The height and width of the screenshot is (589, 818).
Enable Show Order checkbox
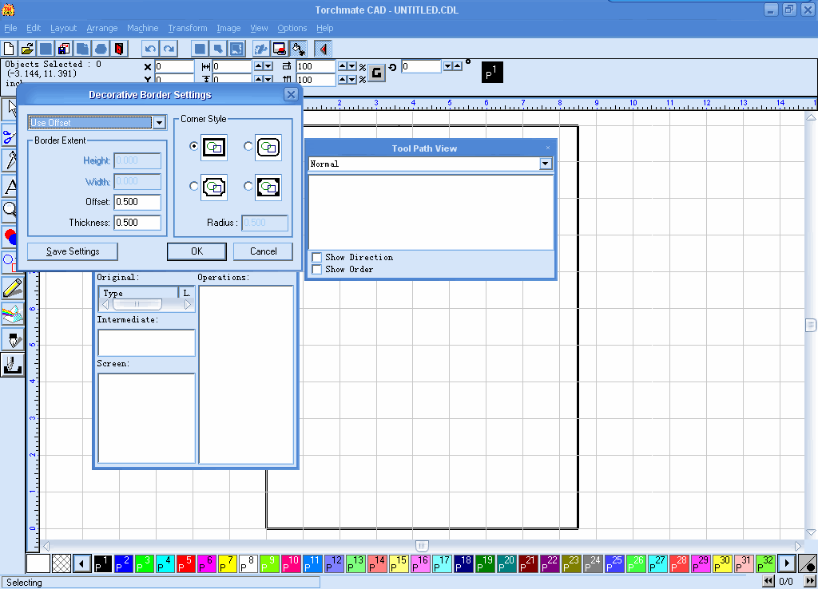click(316, 270)
